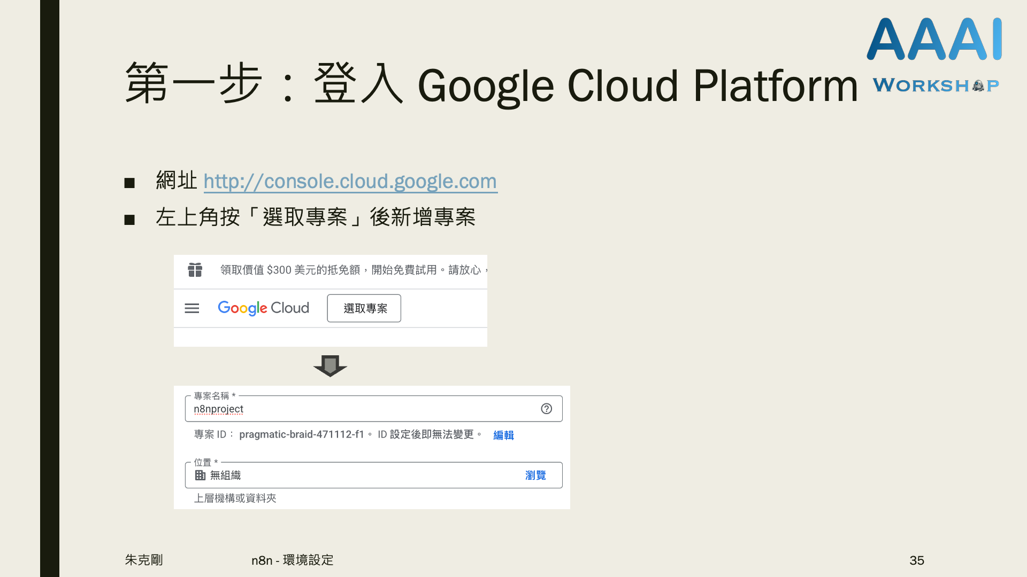
Task: Click the organization building icon
Action: (200, 475)
